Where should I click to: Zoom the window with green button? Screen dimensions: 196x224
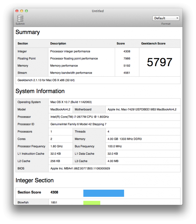pos(26,11)
